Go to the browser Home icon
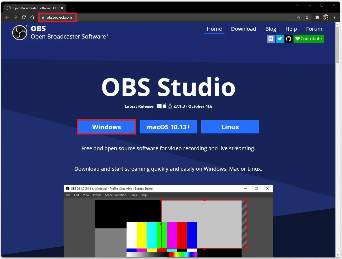 [32, 17]
